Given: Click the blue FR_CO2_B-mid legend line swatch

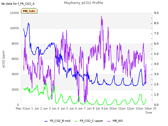Looking at the screenshot, I should [46, 121].
